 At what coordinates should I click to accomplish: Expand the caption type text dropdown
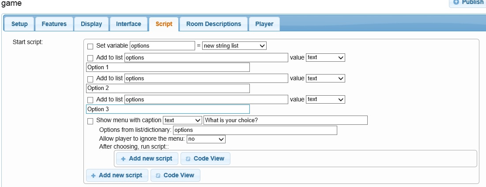point(182,120)
